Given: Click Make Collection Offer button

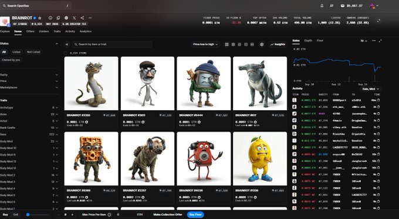Looking at the screenshot, I should [168, 215].
